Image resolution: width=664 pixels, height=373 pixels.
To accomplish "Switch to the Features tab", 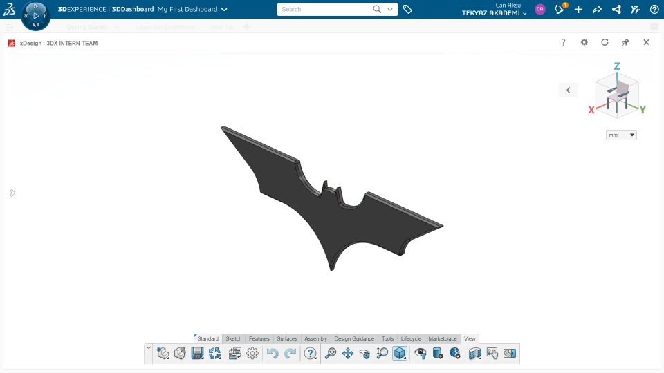I will [259, 338].
